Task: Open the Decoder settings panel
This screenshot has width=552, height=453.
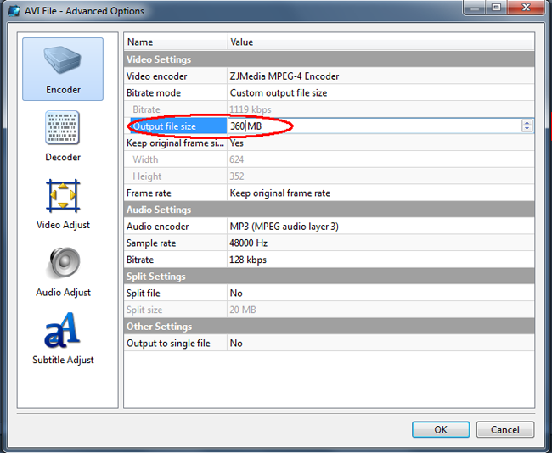Action: point(63,136)
